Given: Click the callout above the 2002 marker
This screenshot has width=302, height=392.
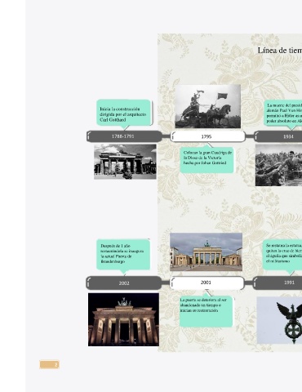Looking at the screenshot, I should (123, 255).
